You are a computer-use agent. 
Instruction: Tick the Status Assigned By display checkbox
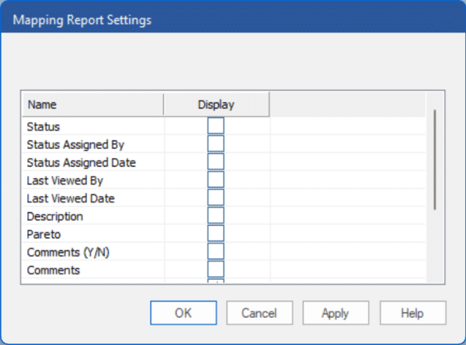coord(216,144)
